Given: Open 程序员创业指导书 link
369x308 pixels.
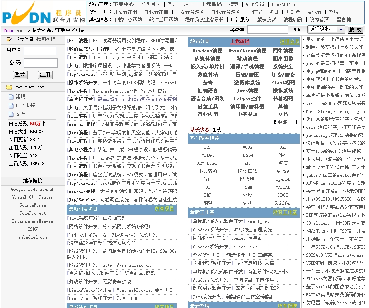Looking at the screenshot, I should point(204,20).
